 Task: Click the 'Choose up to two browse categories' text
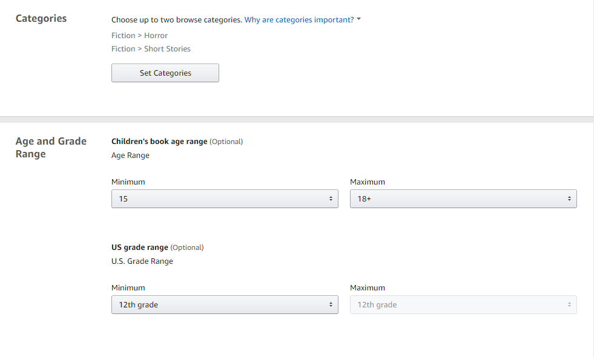click(177, 20)
